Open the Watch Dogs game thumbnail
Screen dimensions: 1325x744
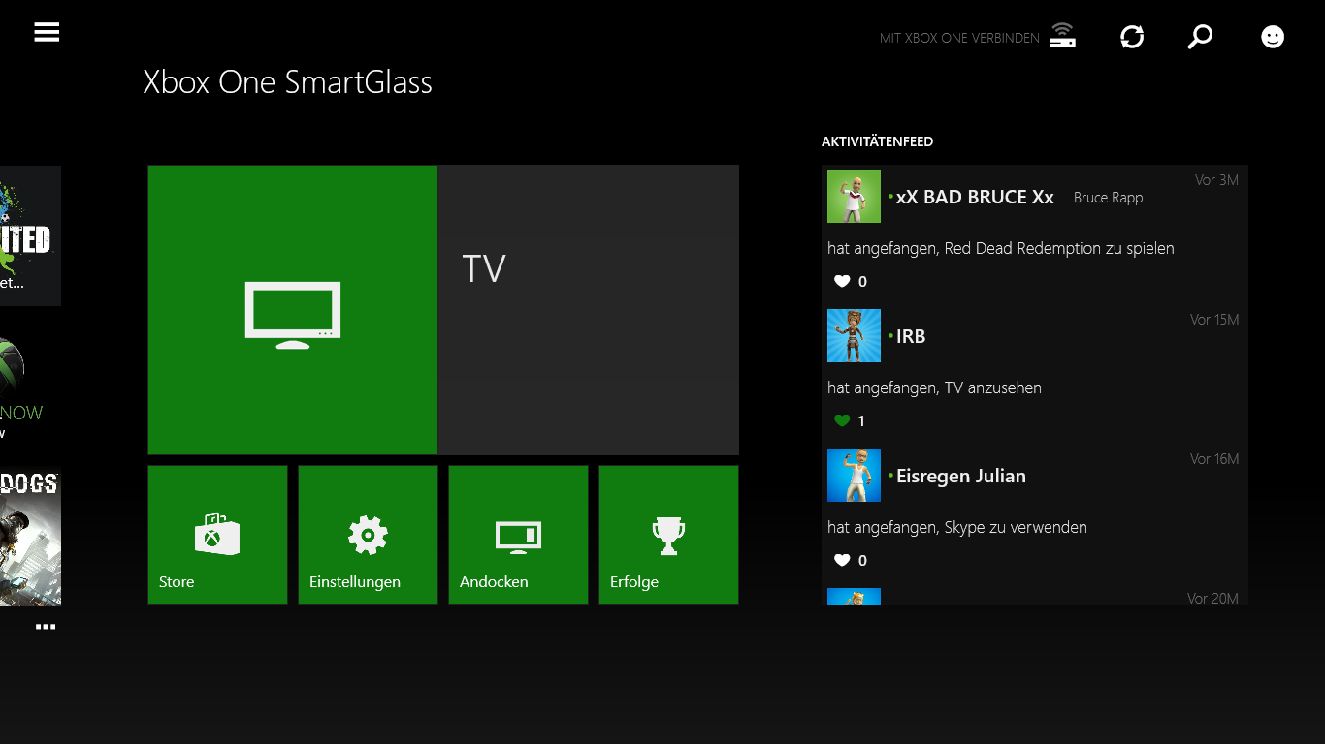pyautogui.click(x=30, y=538)
